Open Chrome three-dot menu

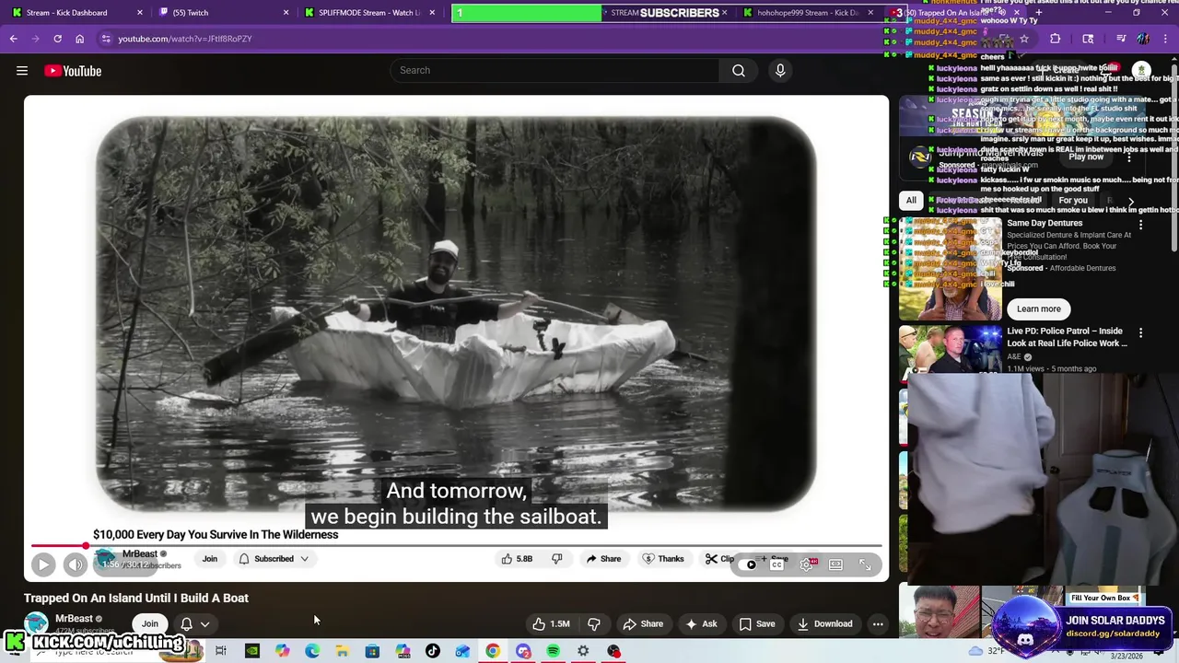1166,39
